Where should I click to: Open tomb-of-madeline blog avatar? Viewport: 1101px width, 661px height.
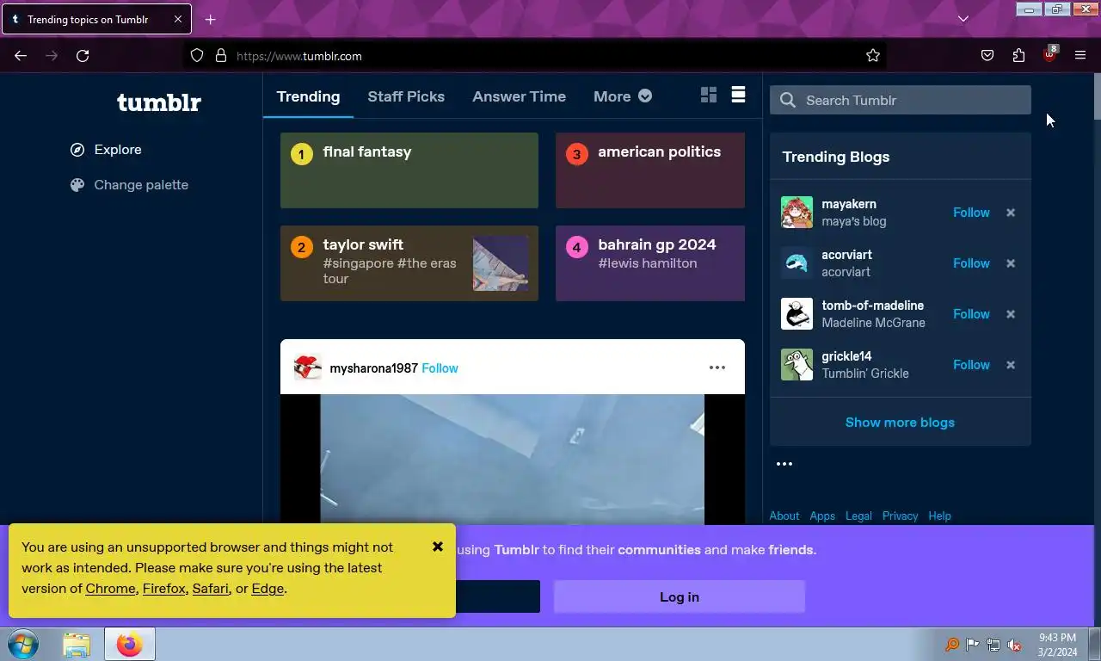[x=797, y=314]
